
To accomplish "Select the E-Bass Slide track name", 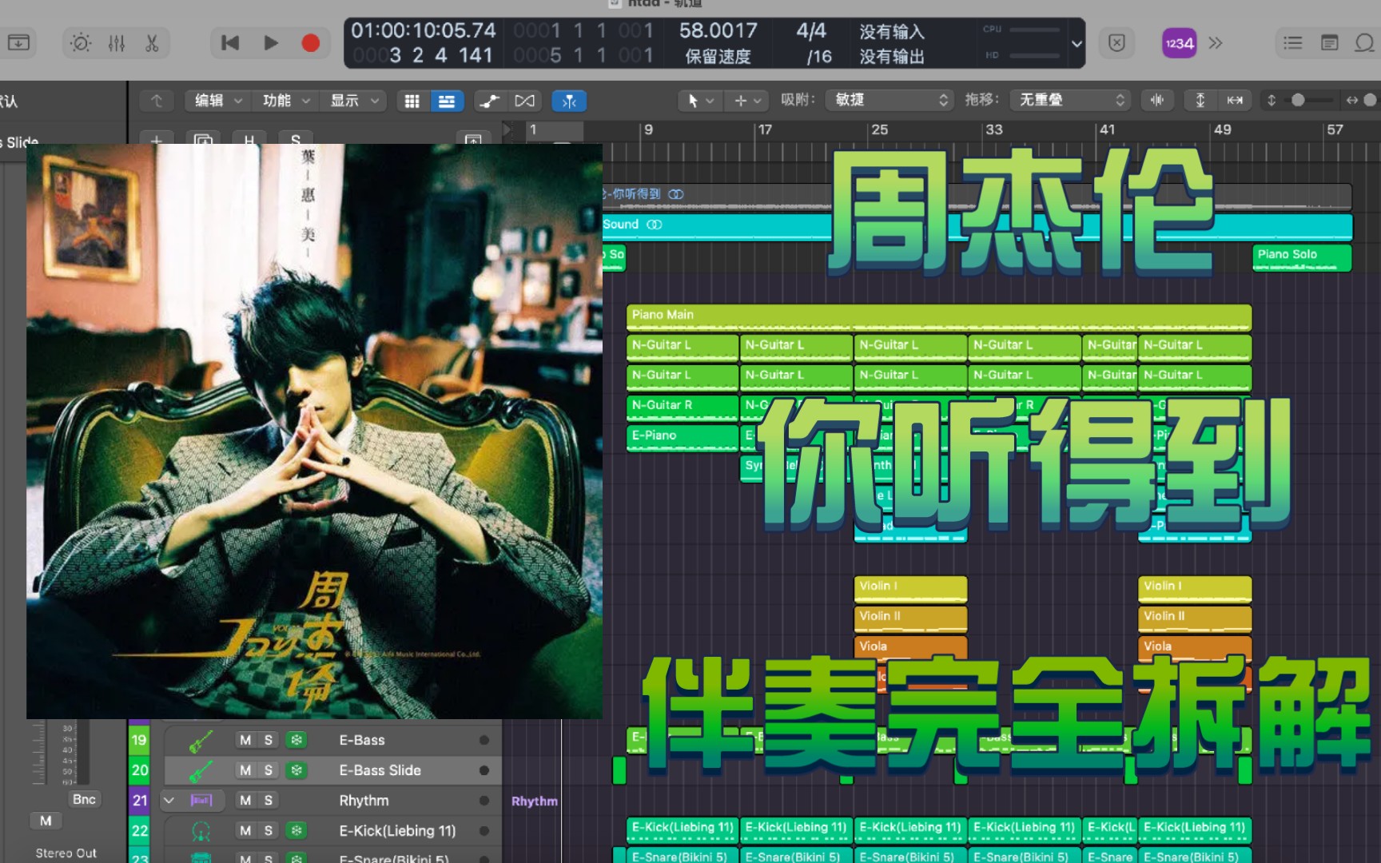I will (x=380, y=770).
